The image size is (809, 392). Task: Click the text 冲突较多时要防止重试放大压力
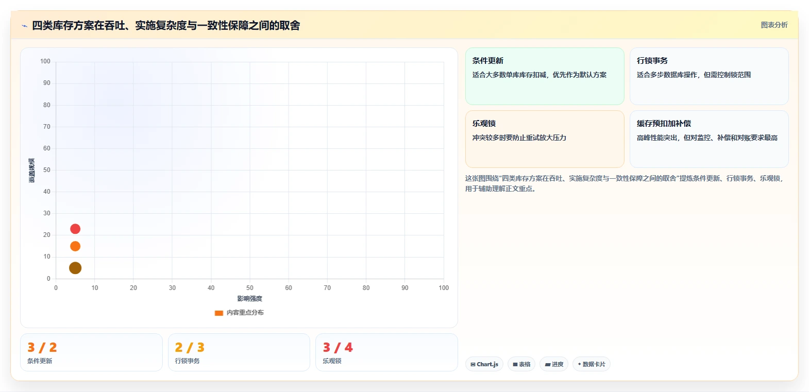click(519, 138)
